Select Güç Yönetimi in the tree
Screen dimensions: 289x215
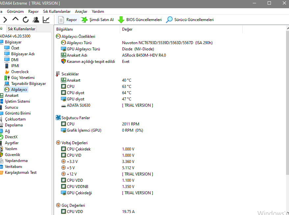[x=23, y=78]
